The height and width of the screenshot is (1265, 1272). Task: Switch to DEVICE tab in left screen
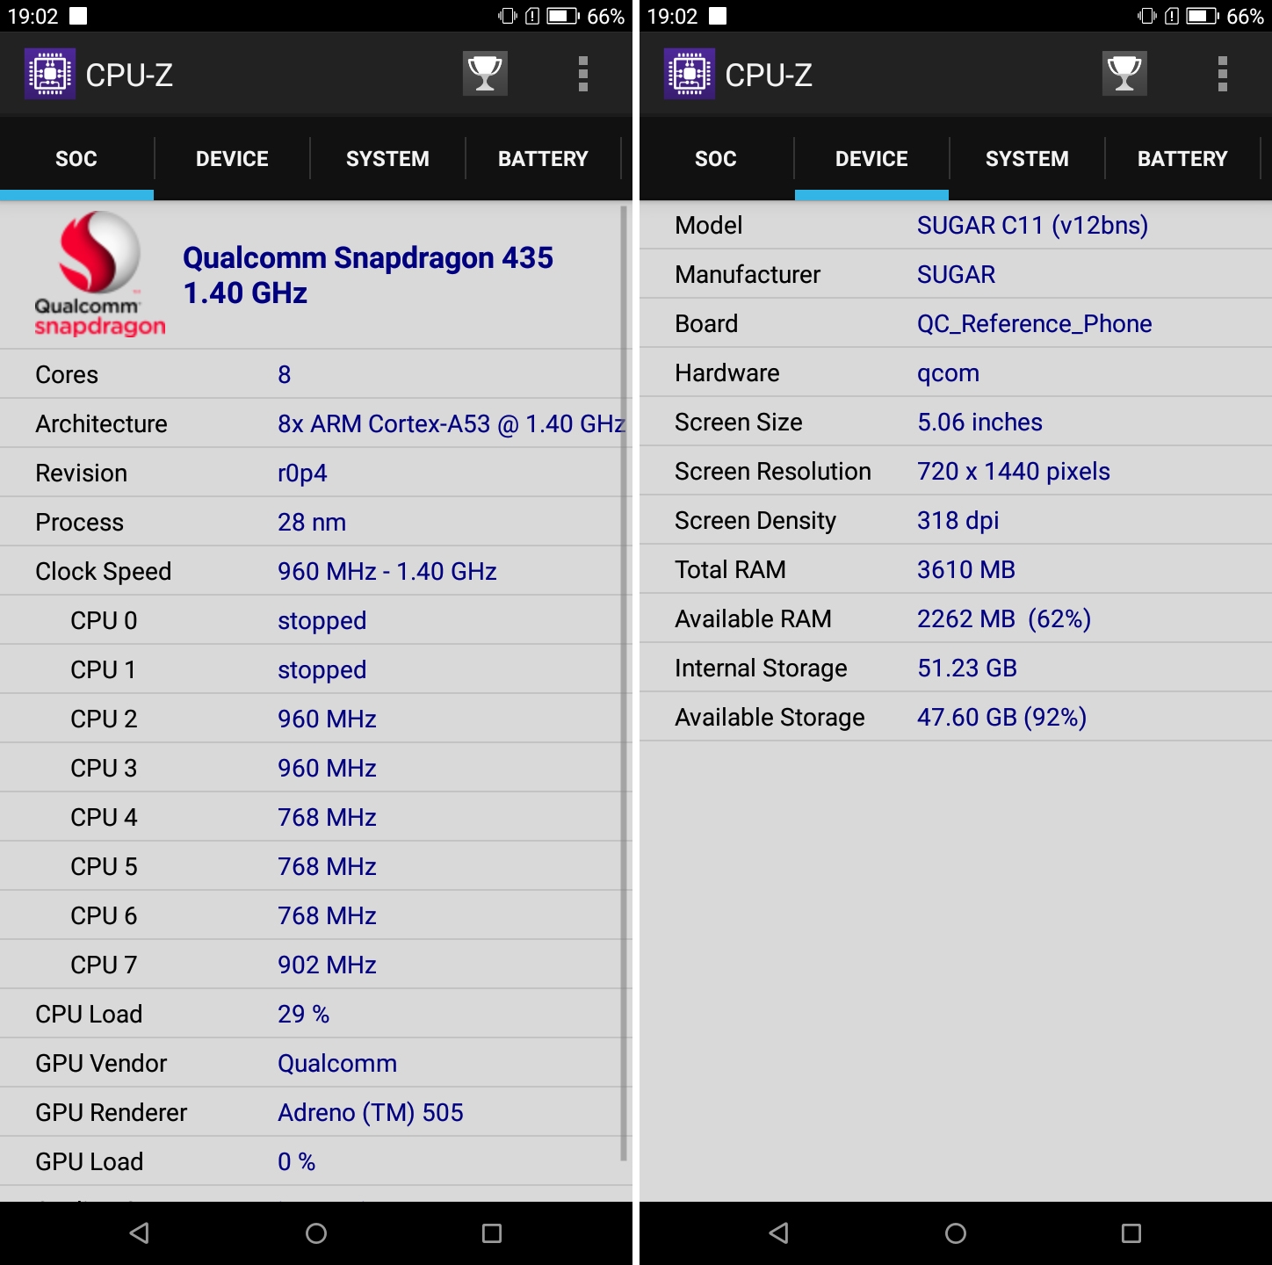pos(232,159)
